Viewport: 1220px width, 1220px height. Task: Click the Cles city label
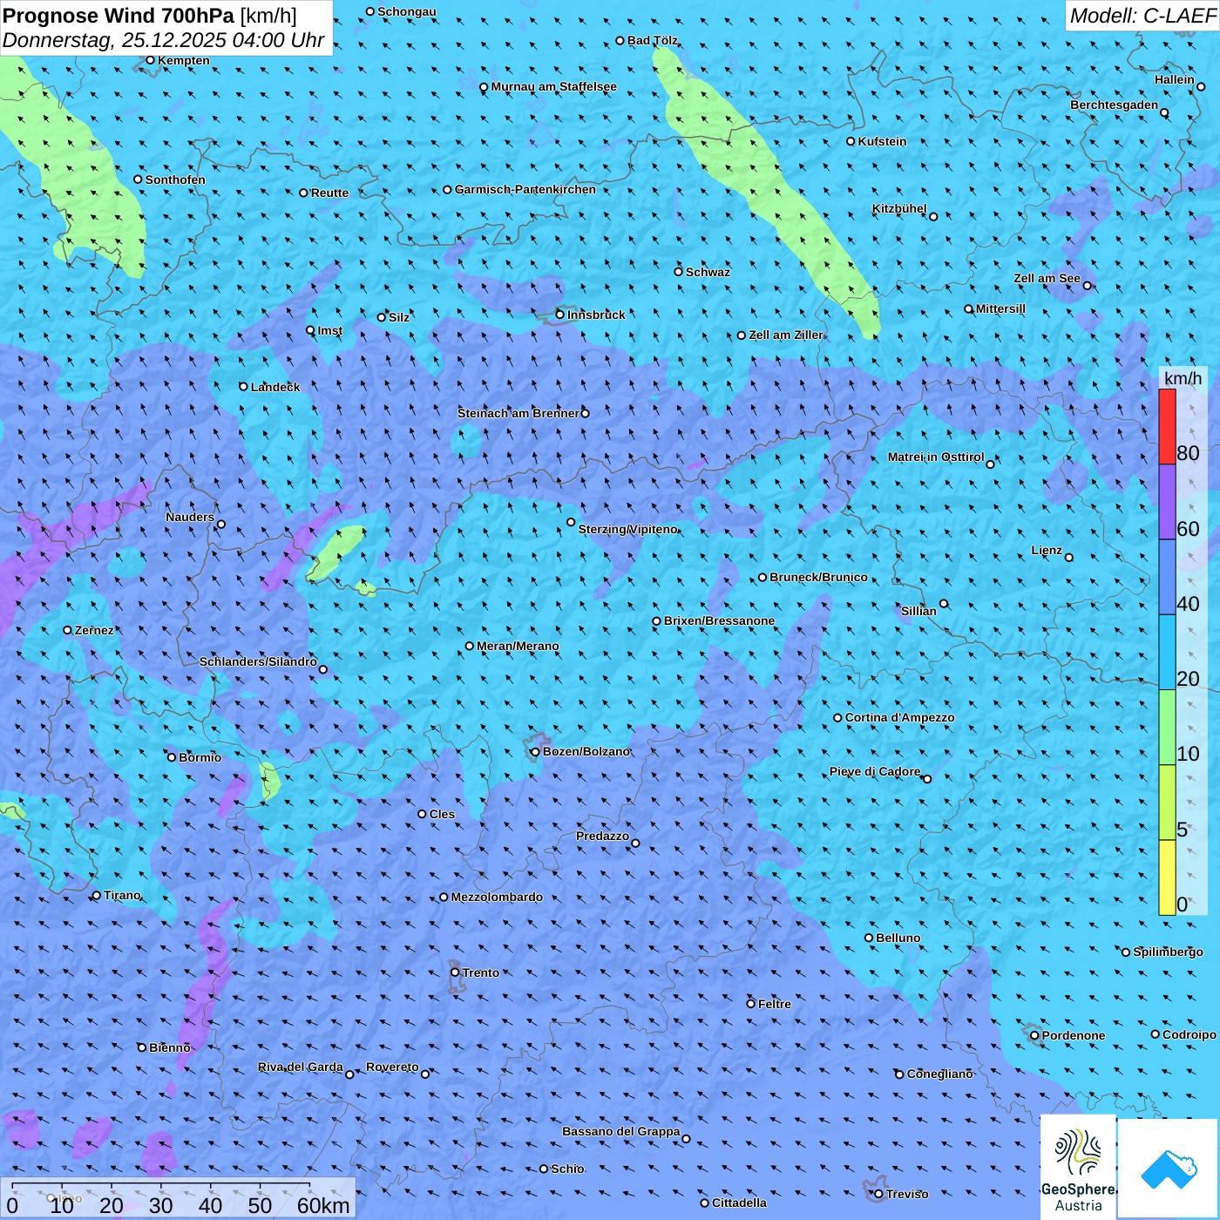pyautogui.click(x=442, y=814)
